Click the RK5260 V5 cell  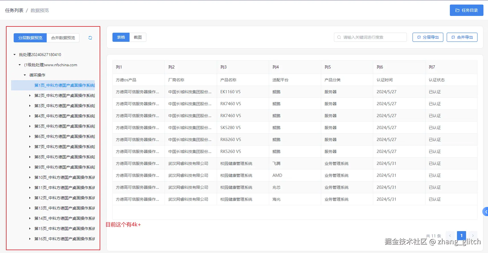coord(243,152)
